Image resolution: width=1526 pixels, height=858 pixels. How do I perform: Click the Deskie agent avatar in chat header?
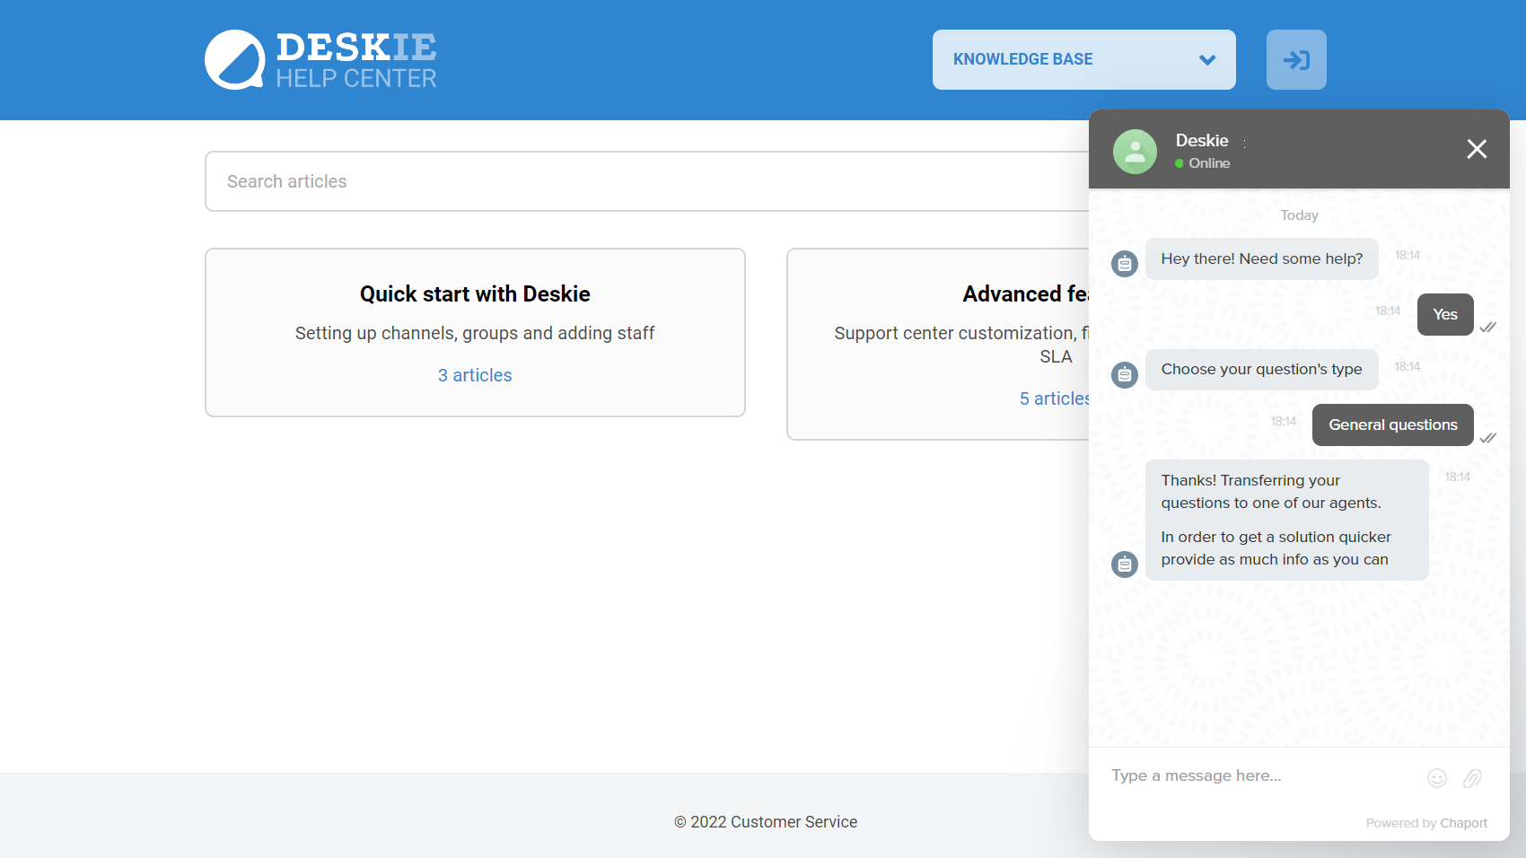click(1135, 151)
